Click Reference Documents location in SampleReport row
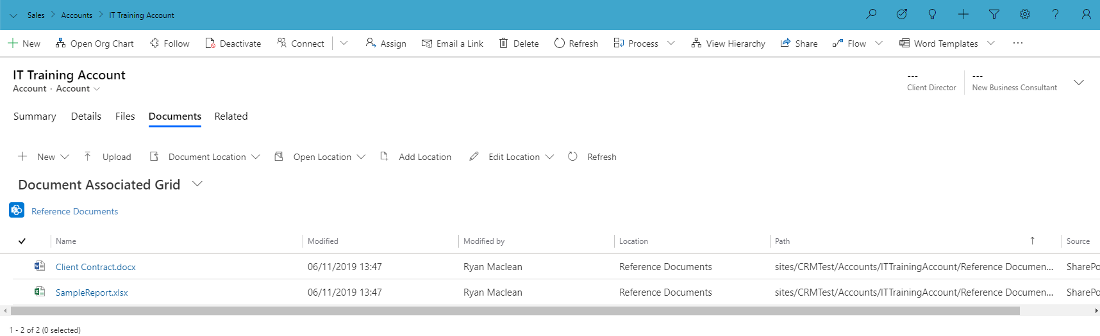Image resolution: width=1100 pixels, height=336 pixels. click(x=665, y=292)
